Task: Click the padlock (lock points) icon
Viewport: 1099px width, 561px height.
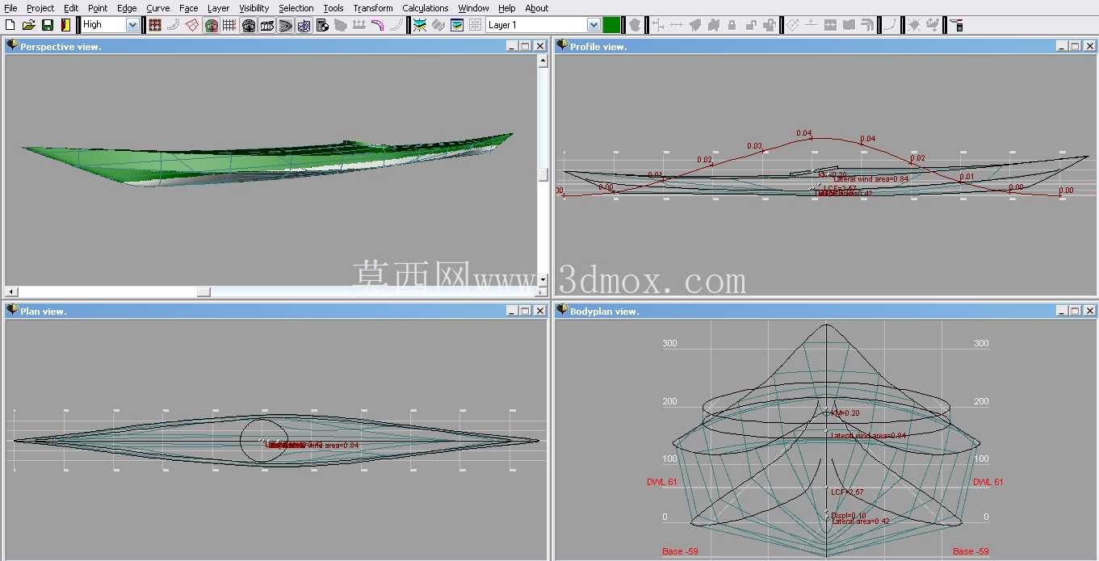Action: pyautogui.click(x=732, y=25)
